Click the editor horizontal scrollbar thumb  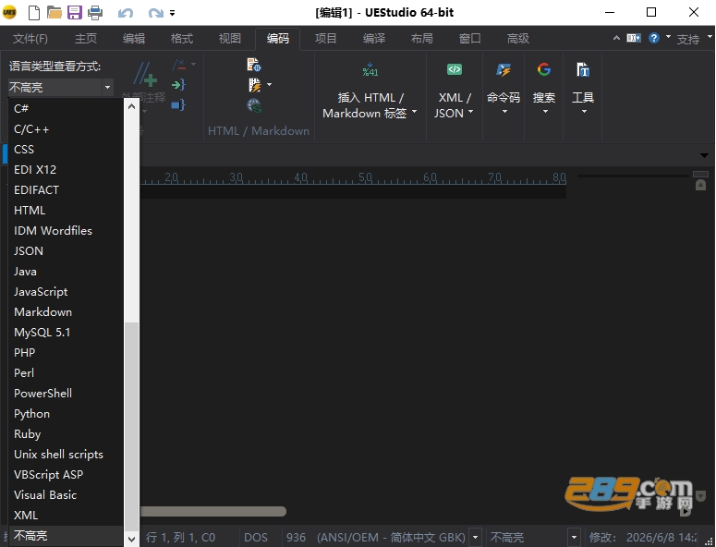212,511
